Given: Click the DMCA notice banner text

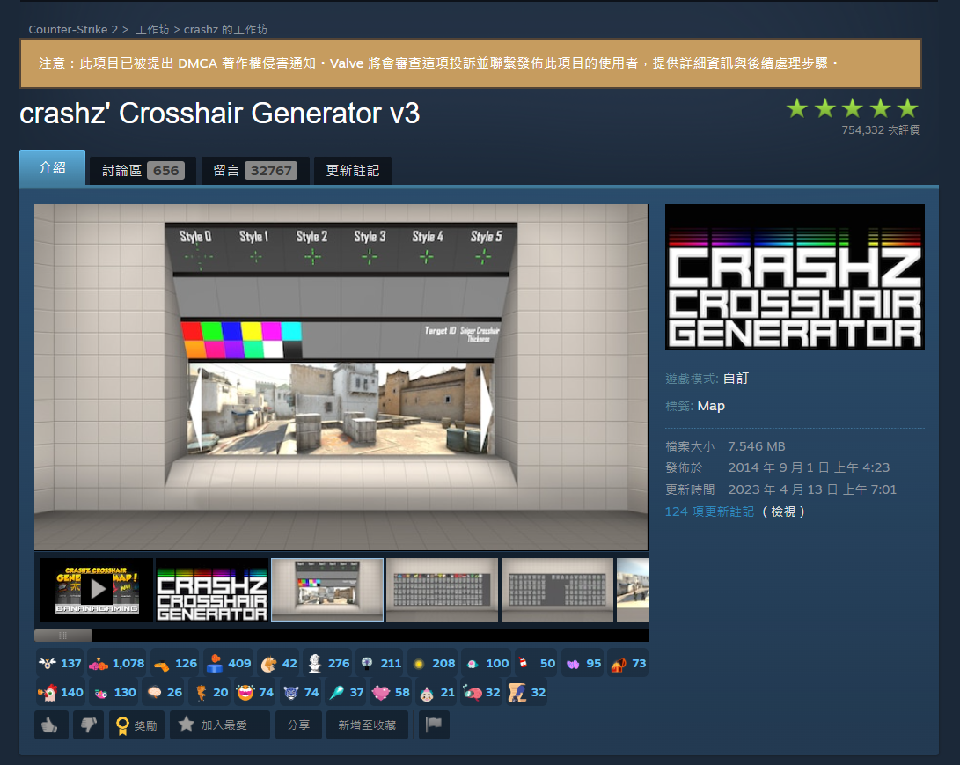Looking at the screenshot, I should (x=439, y=63).
